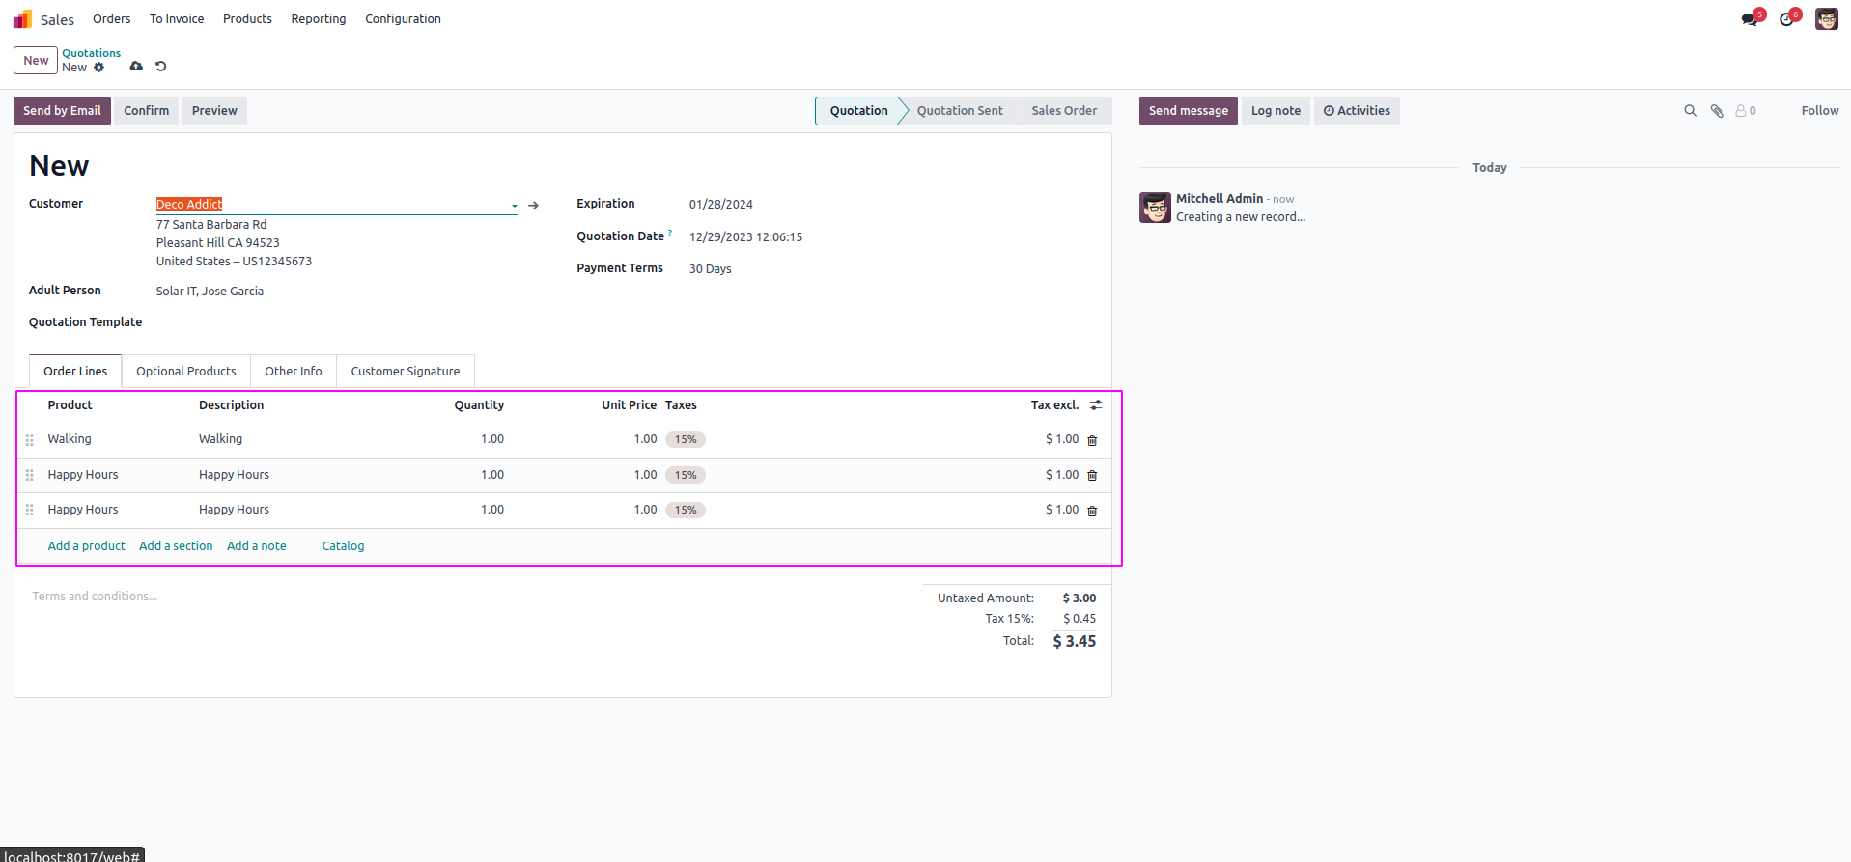Click Mitchell Admin avatar in chatter message

[x=1155, y=208]
